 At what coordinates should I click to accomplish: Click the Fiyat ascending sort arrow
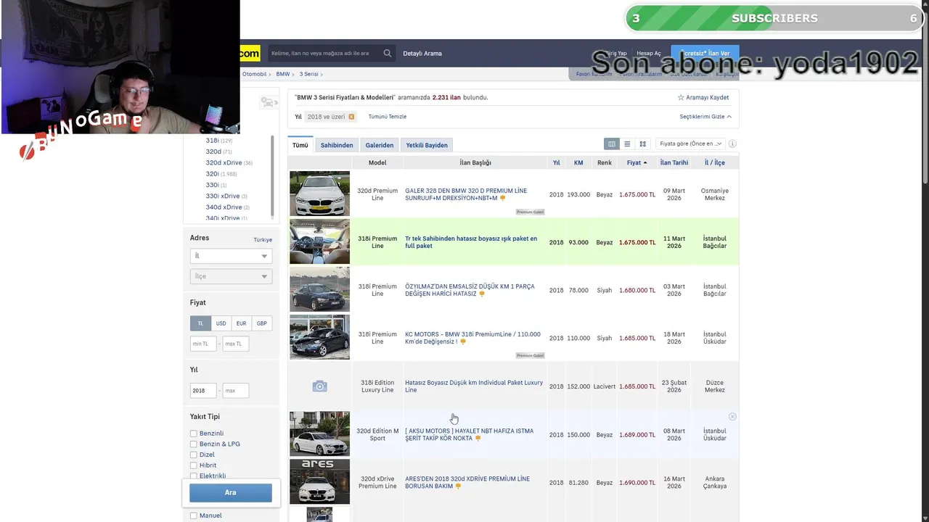click(645, 163)
